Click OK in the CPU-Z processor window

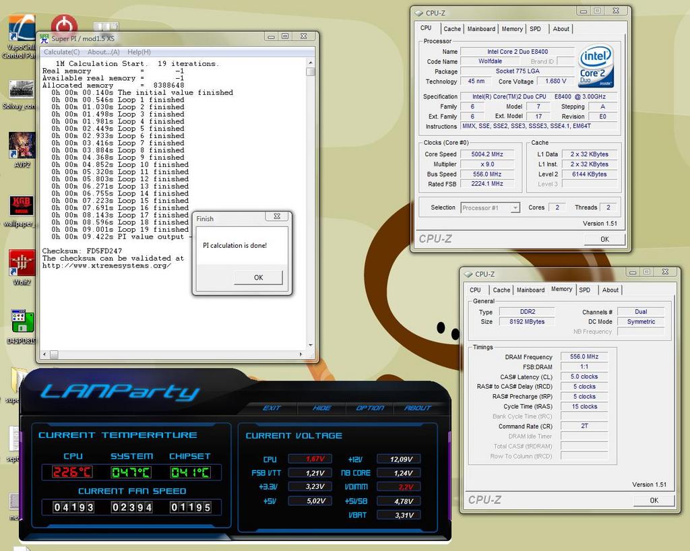(604, 239)
